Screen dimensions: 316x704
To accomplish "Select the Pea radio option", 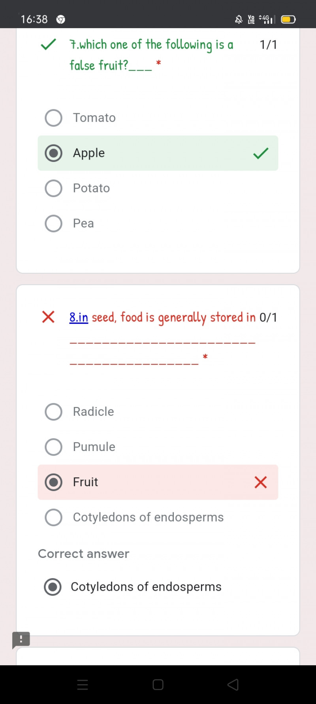I will coord(54,224).
